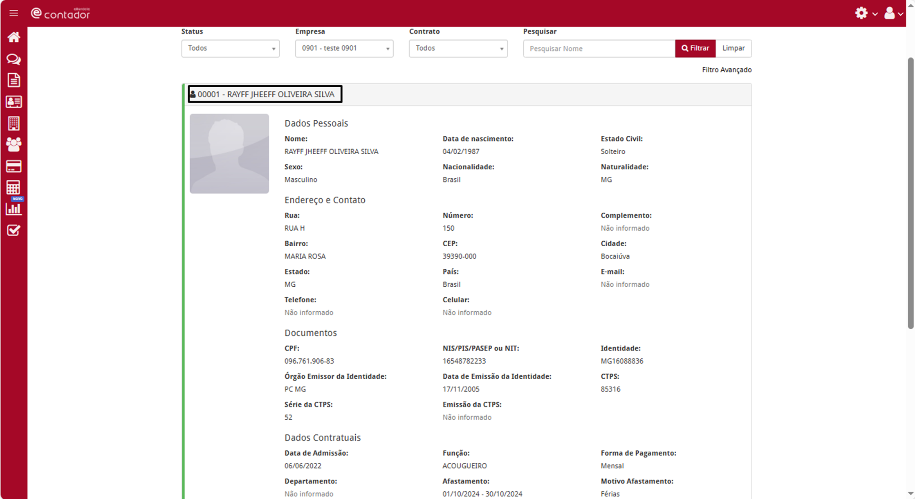Click the Limpar button
915x499 pixels.
[x=733, y=48]
